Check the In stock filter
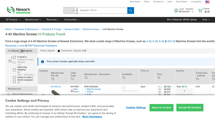215x120 pixels. (15, 57)
